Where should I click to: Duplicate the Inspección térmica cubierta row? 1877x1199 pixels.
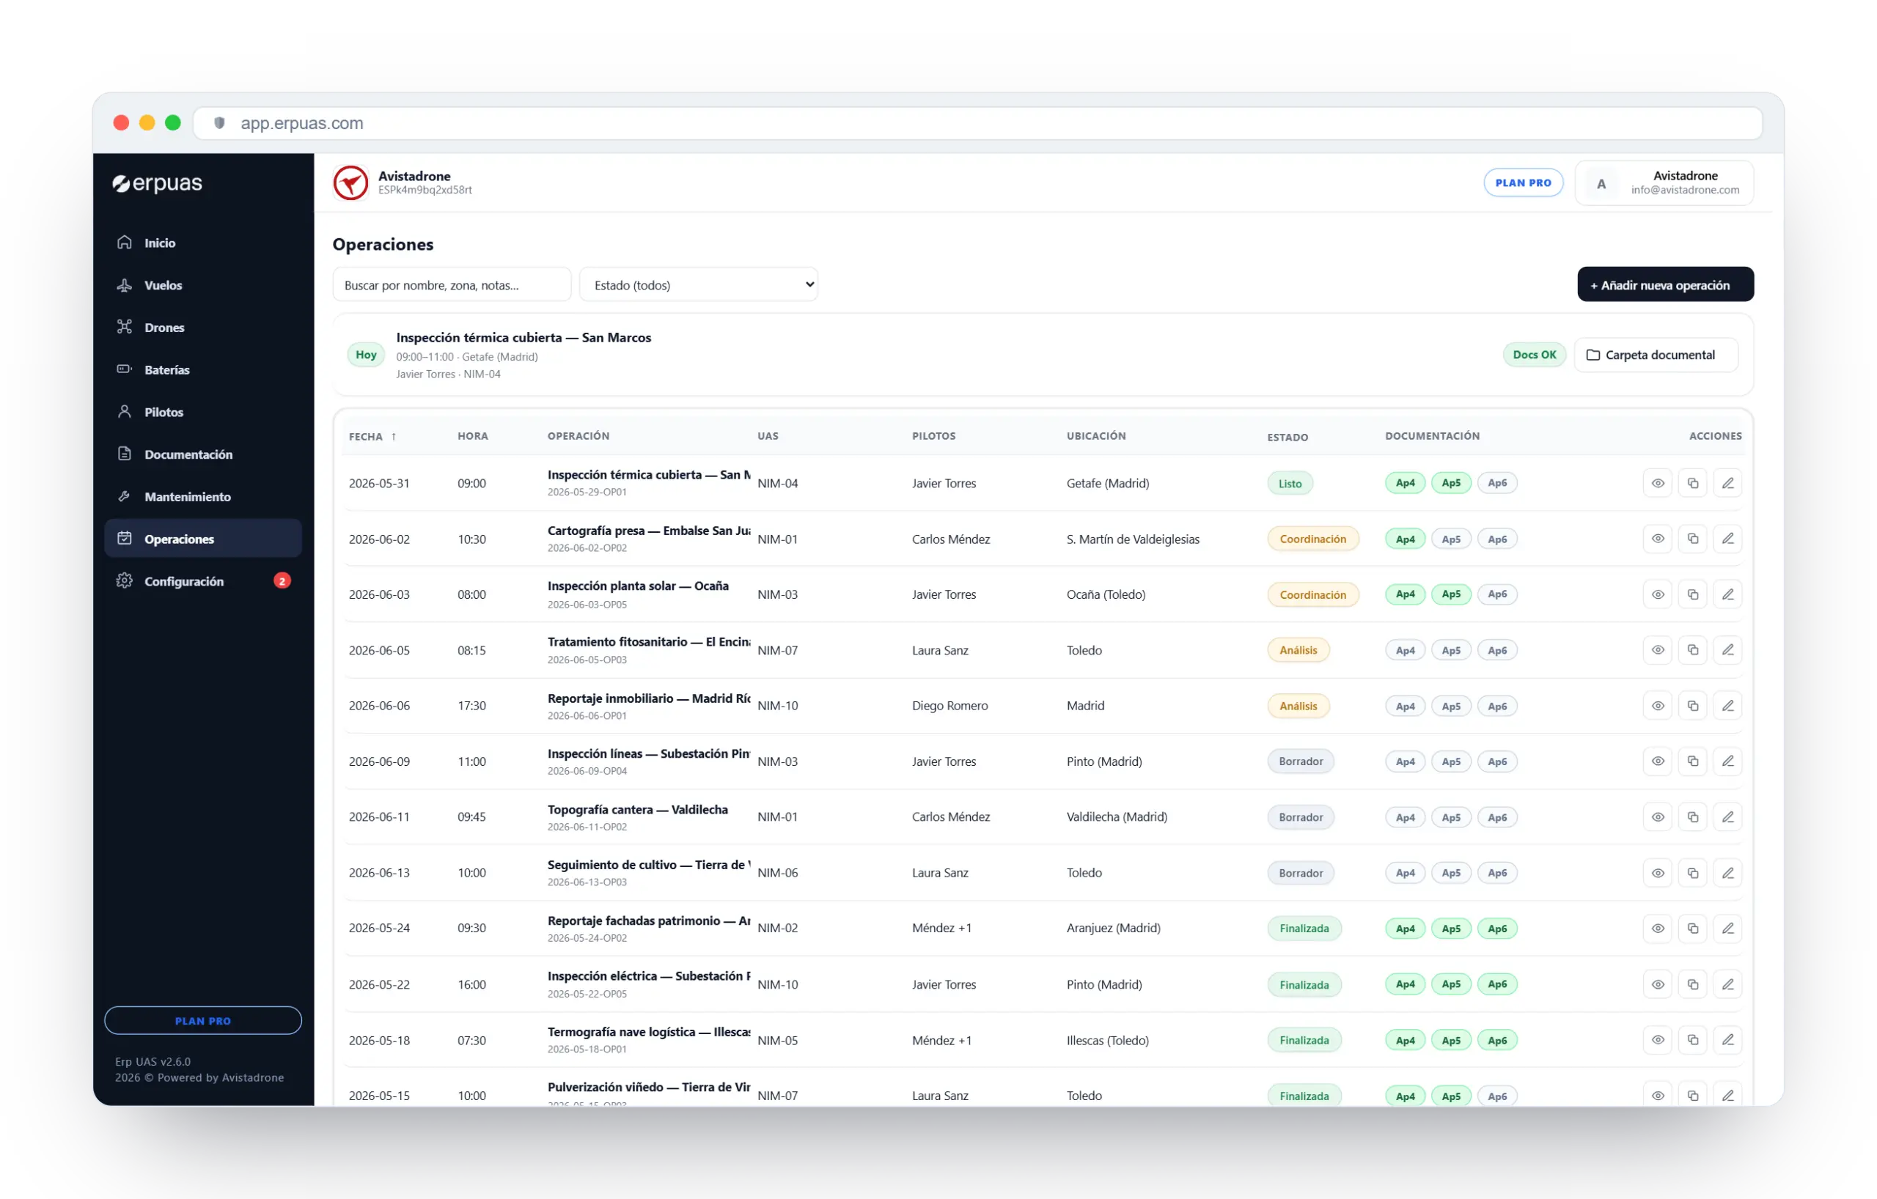(1692, 483)
